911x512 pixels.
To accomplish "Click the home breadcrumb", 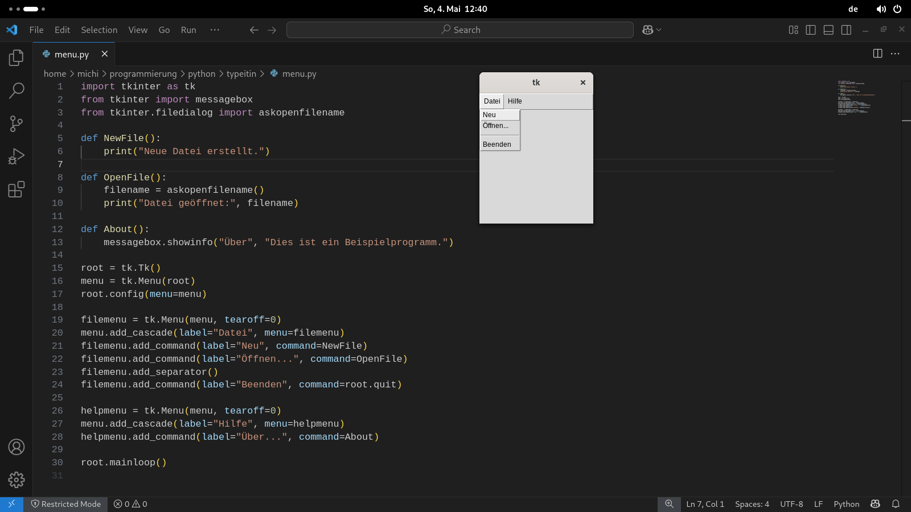I will point(55,74).
